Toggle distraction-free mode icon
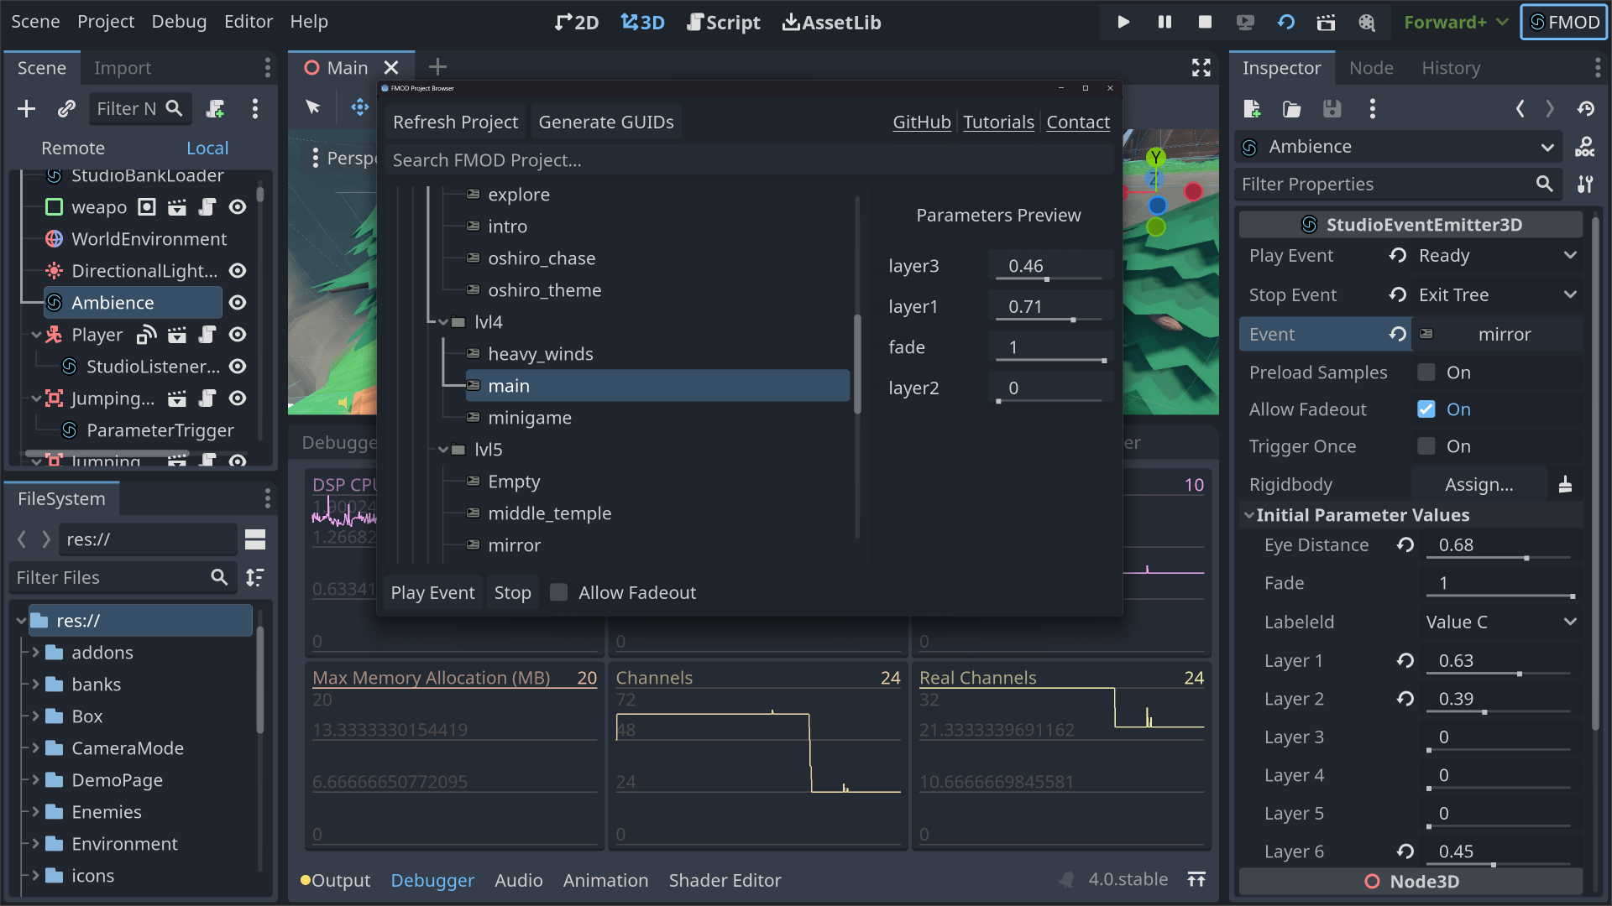Image resolution: width=1612 pixels, height=906 pixels. (x=1201, y=68)
